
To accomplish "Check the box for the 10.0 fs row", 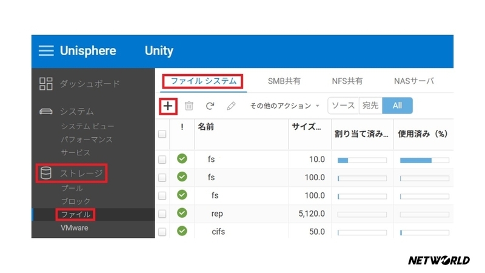I will 162,160.
